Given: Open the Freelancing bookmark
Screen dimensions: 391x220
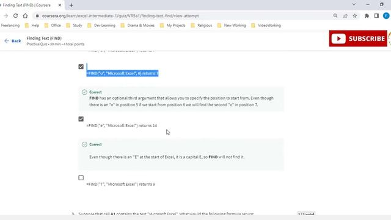Looking at the screenshot, I should coord(10,26).
